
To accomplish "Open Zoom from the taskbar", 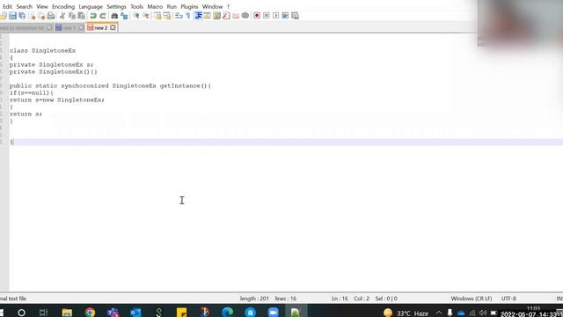I will tap(274, 313).
